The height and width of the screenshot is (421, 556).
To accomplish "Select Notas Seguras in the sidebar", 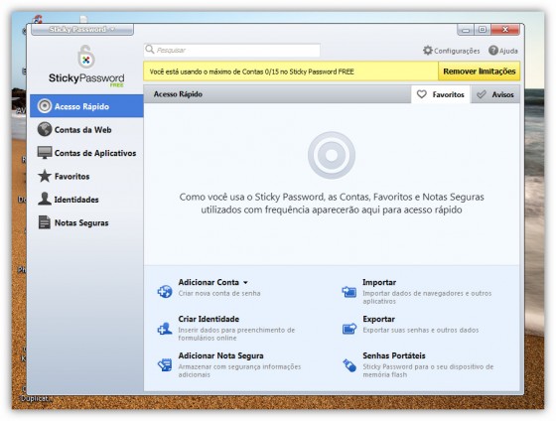I will [87, 222].
